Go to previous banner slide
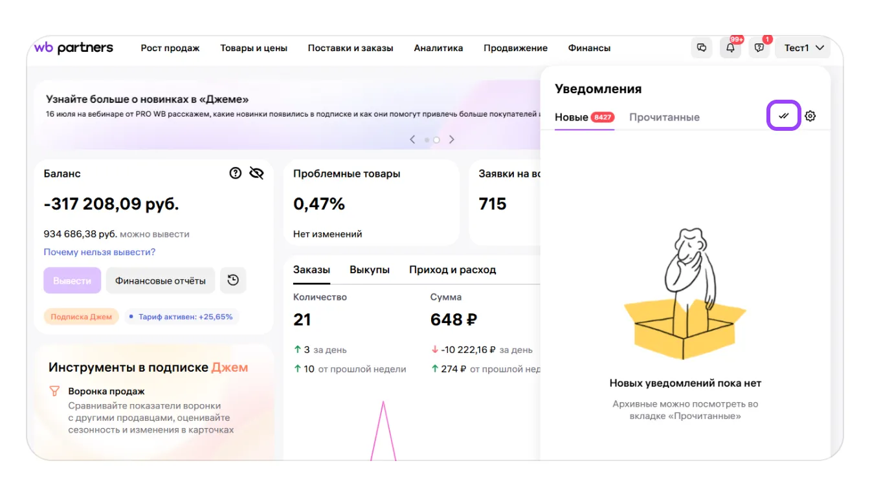This screenshot has height=496, width=870. (412, 139)
